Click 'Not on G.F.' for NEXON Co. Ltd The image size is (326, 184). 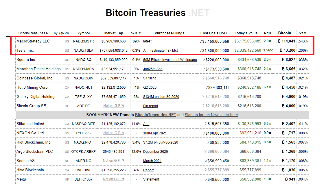click(113, 133)
